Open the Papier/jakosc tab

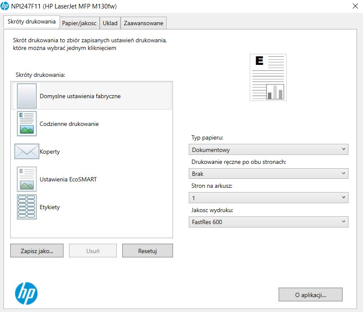(79, 23)
